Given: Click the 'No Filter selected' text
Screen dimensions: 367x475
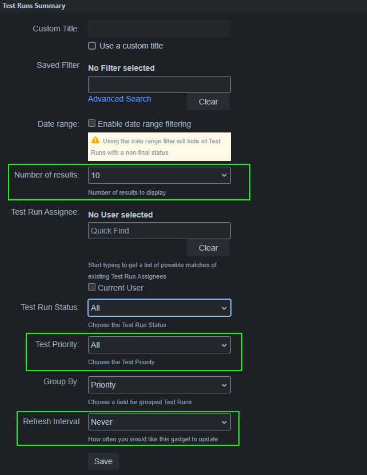Looking at the screenshot, I should click(121, 68).
